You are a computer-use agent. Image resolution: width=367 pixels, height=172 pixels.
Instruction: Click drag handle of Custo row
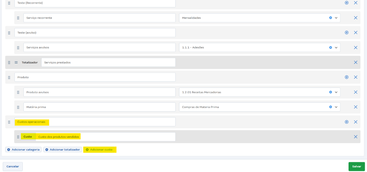coord(18,137)
